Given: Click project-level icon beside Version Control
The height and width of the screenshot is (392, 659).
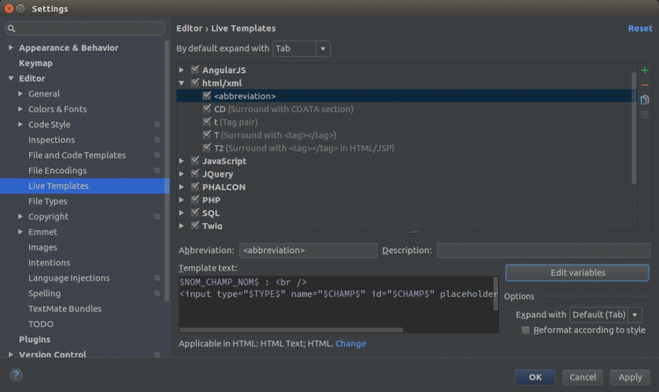Looking at the screenshot, I should click(157, 355).
